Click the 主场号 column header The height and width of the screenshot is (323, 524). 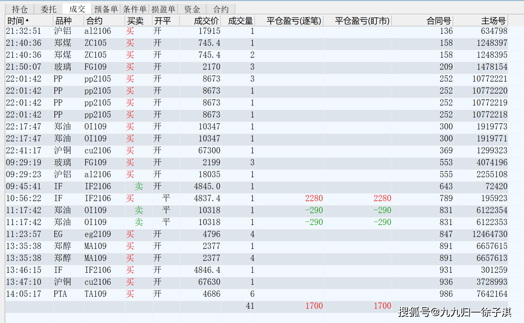click(x=481, y=21)
